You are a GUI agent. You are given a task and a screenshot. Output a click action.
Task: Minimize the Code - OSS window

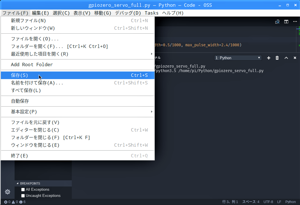click(280, 5)
